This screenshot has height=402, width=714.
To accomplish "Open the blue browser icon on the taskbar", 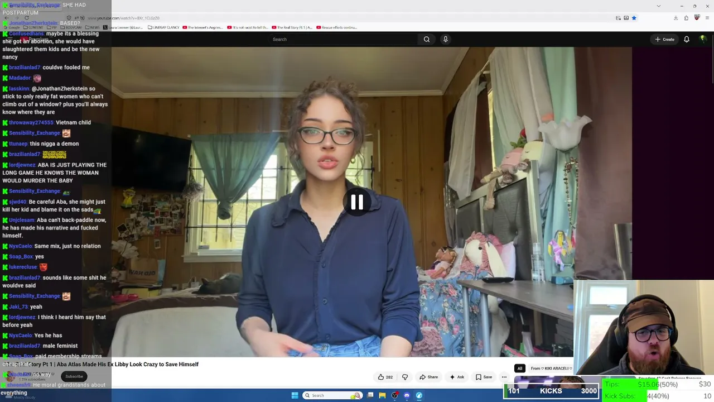I will click(x=419, y=395).
